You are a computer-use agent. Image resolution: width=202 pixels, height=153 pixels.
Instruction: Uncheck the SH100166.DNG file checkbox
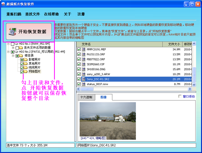[79, 69]
